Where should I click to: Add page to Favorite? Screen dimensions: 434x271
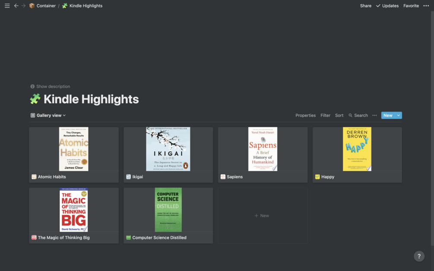click(411, 6)
